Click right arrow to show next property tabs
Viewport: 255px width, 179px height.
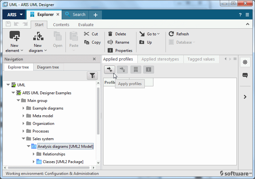point(230,59)
